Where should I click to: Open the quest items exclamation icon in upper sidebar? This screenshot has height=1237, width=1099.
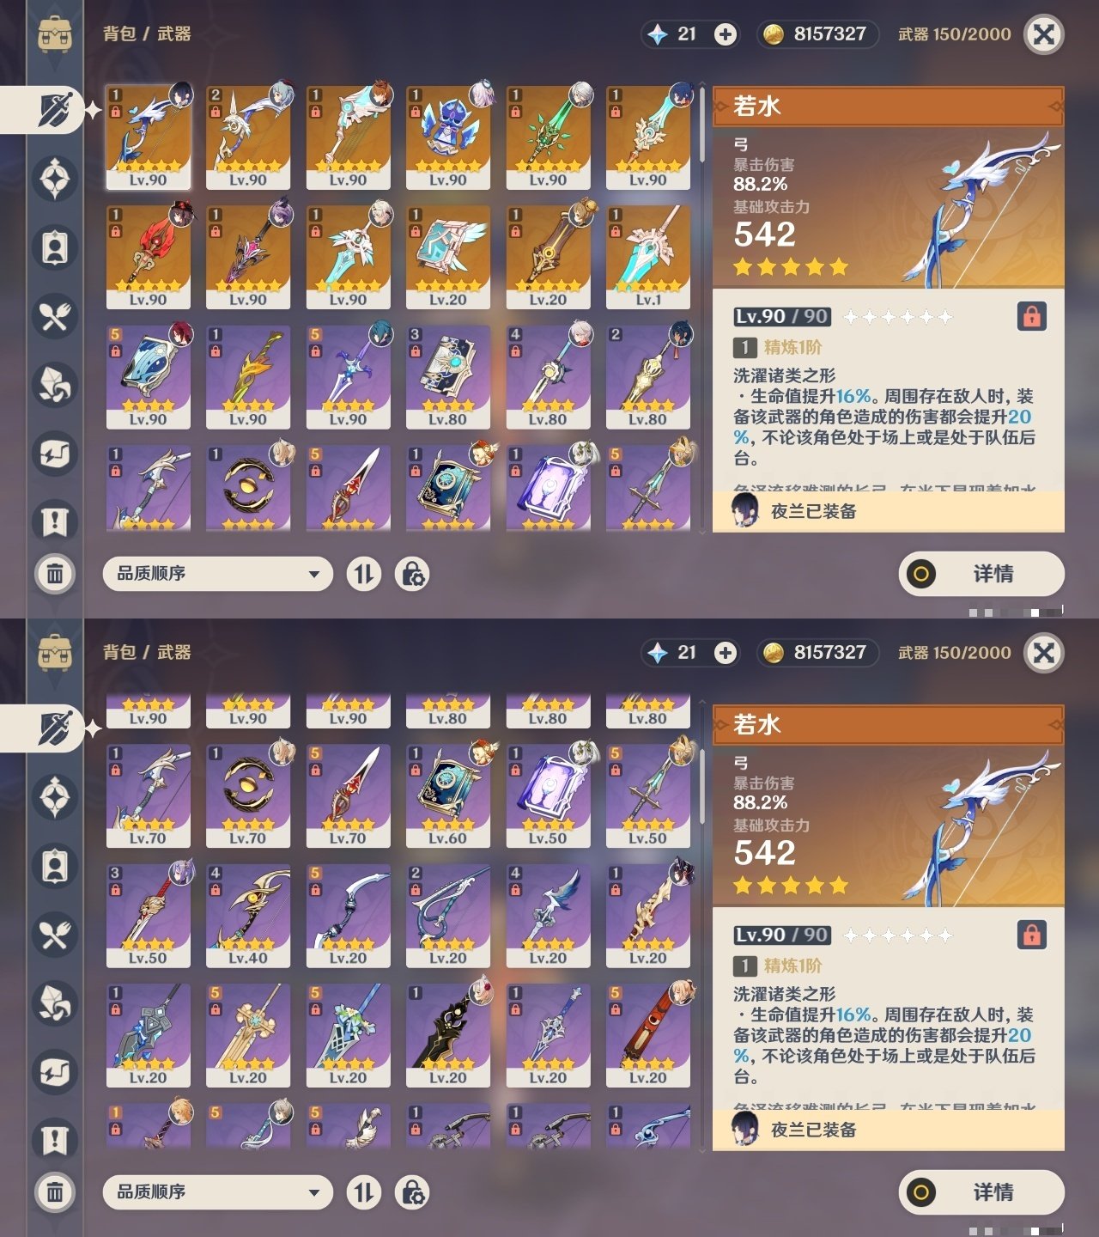(55, 521)
